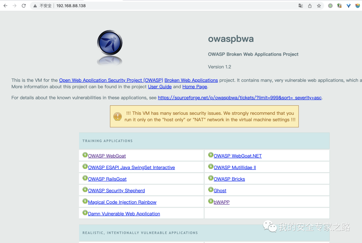Follow the Open Web Application Security Project link
362x243 pixels.
(x=111, y=80)
